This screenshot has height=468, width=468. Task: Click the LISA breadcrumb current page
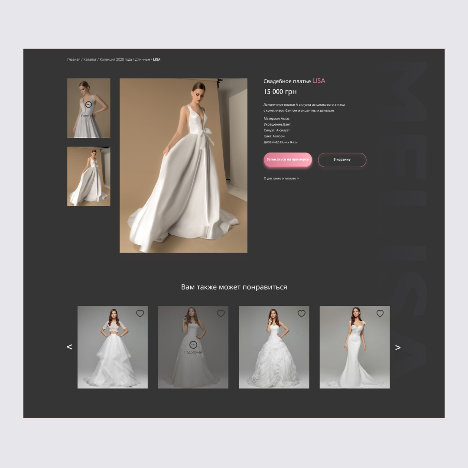[157, 59]
